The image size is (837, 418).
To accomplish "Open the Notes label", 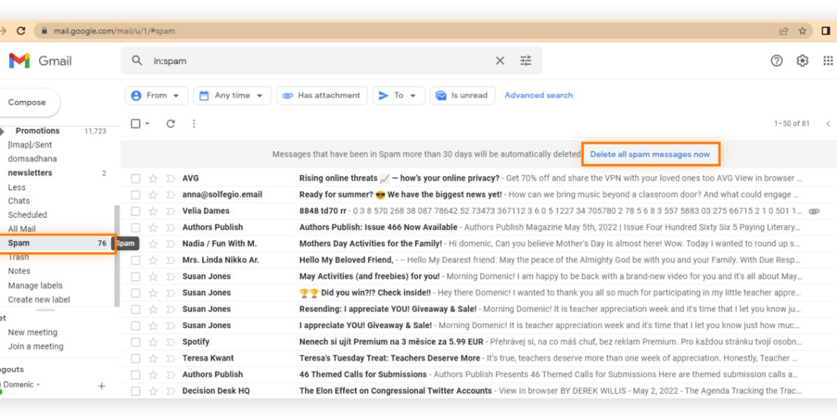I will 19,271.
